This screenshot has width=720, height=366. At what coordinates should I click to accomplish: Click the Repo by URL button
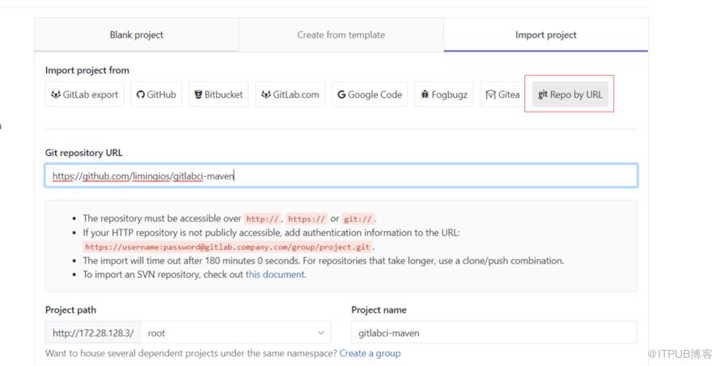click(570, 95)
